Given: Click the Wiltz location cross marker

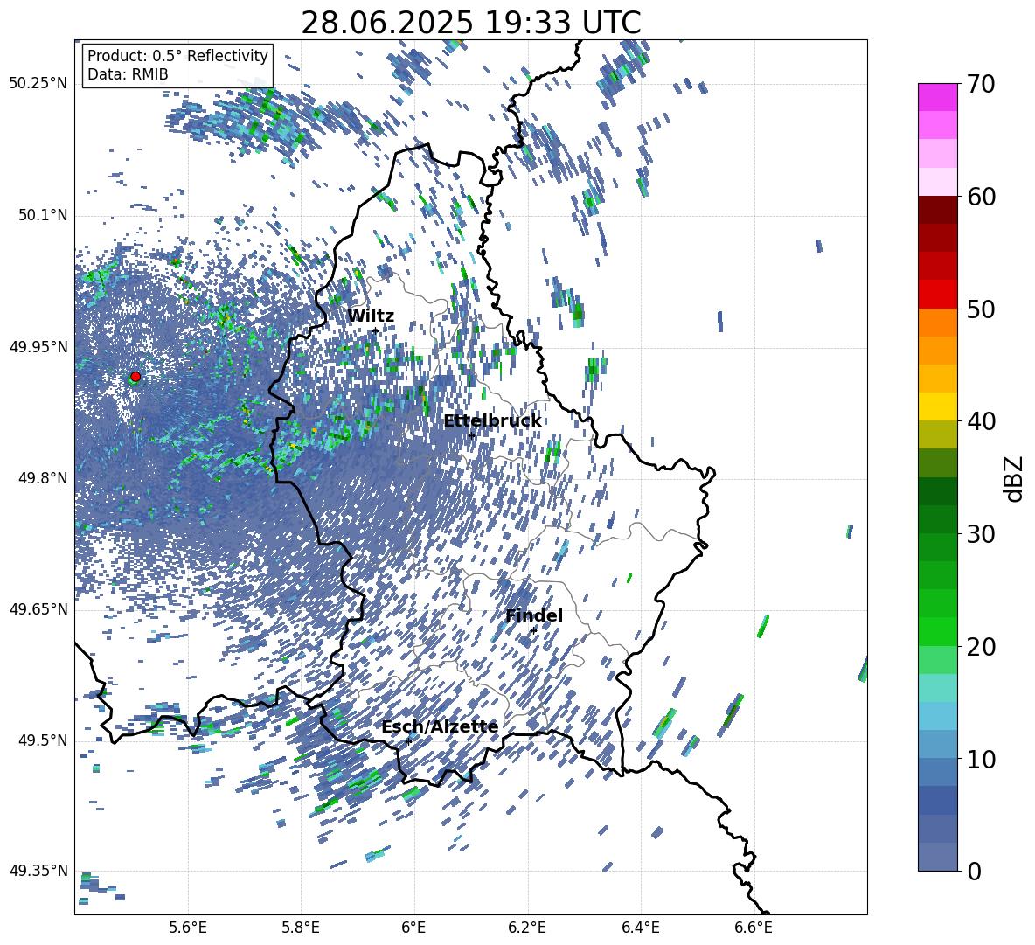Looking at the screenshot, I should click(x=376, y=330).
